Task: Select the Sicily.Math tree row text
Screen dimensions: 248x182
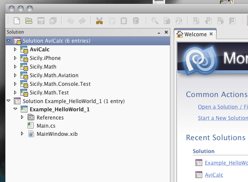Action: click(43, 67)
